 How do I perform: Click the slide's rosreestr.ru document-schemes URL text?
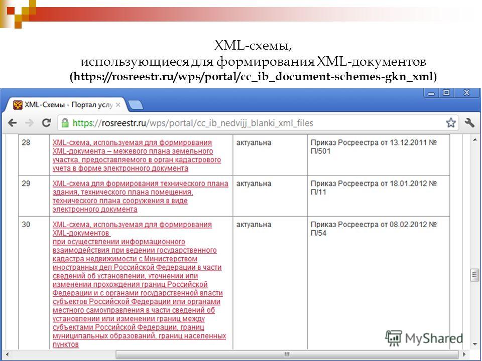coord(253,77)
